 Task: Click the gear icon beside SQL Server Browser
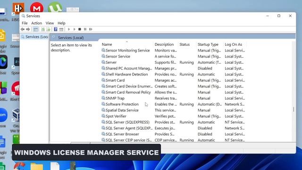pos(103,134)
